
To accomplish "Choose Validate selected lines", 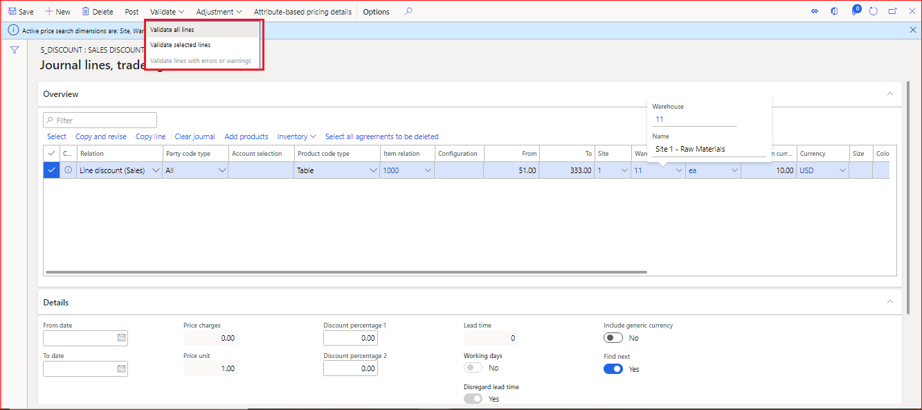I will (203, 45).
